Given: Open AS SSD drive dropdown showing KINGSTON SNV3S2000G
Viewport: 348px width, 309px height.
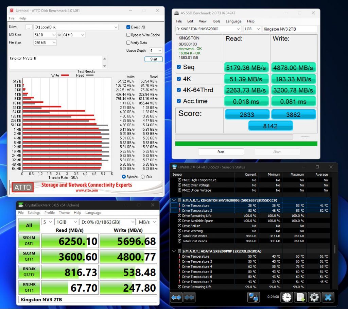Looking at the screenshot, I should pos(208,29).
